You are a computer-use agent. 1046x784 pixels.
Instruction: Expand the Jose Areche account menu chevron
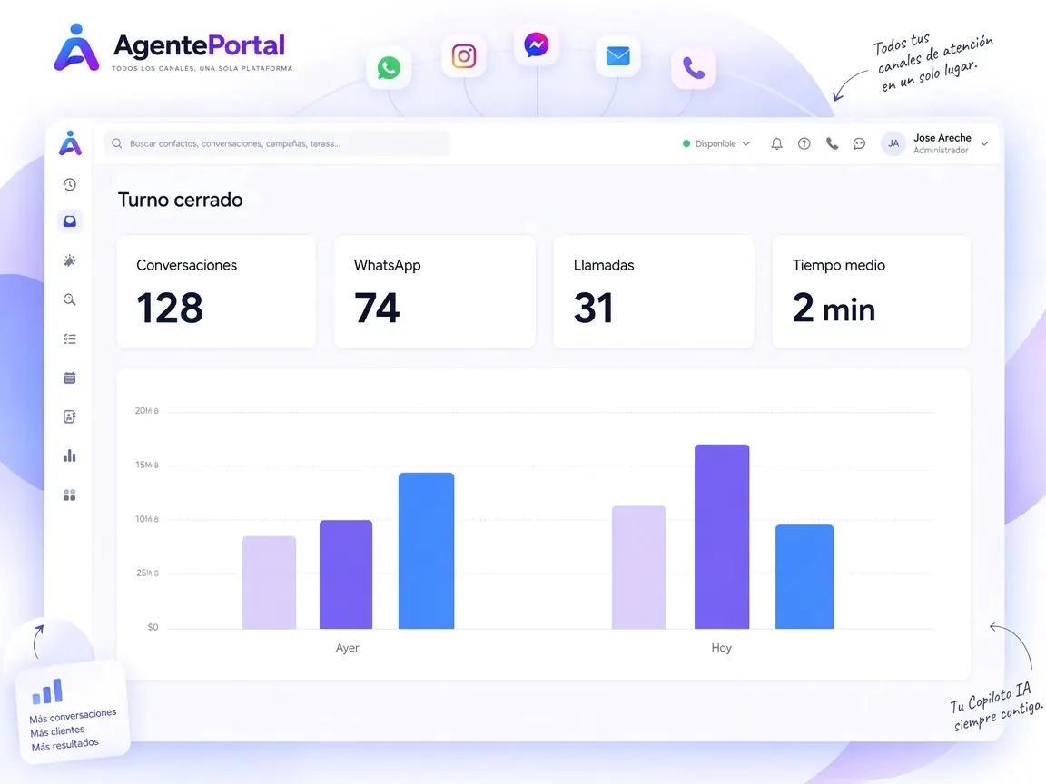coord(984,143)
